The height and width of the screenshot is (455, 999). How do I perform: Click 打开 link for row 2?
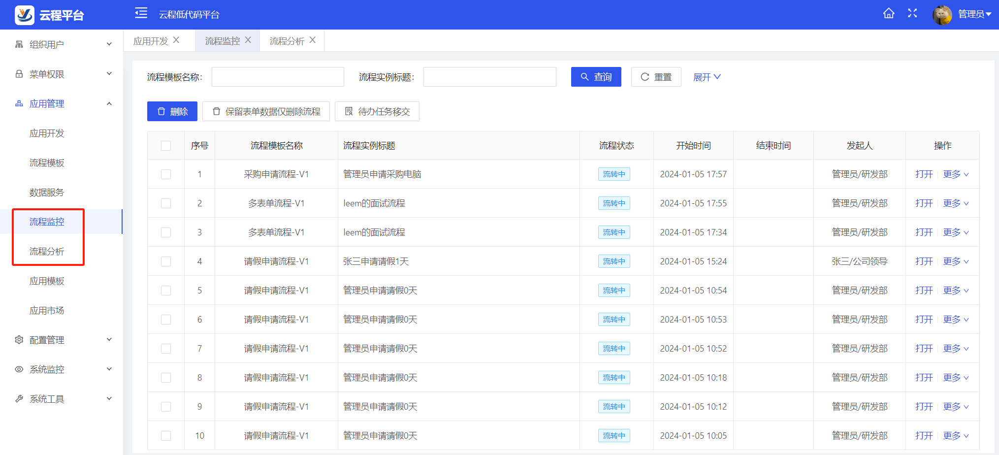click(x=924, y=203)
